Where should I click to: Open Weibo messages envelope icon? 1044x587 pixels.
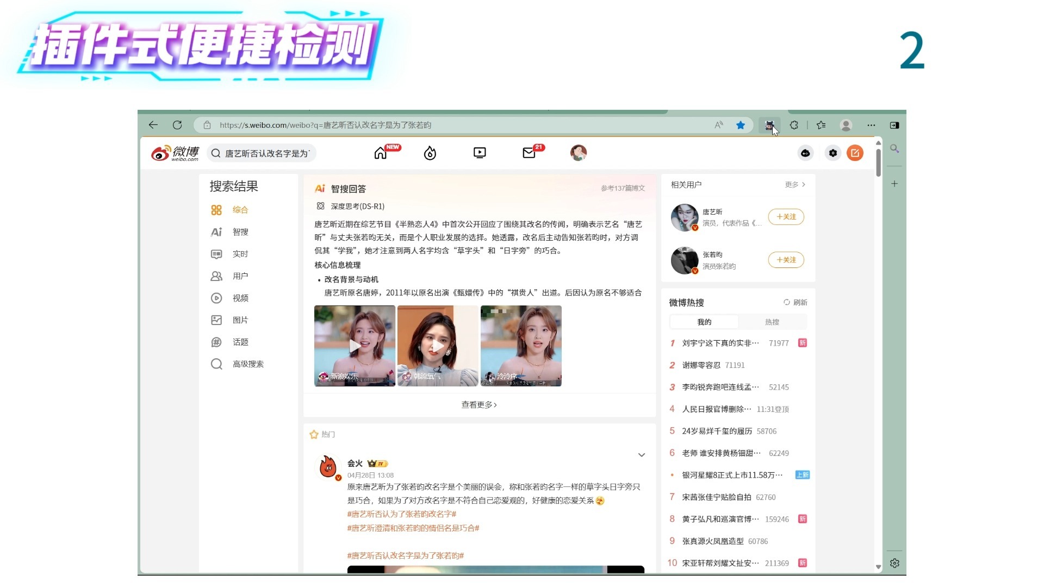(529, 153)
